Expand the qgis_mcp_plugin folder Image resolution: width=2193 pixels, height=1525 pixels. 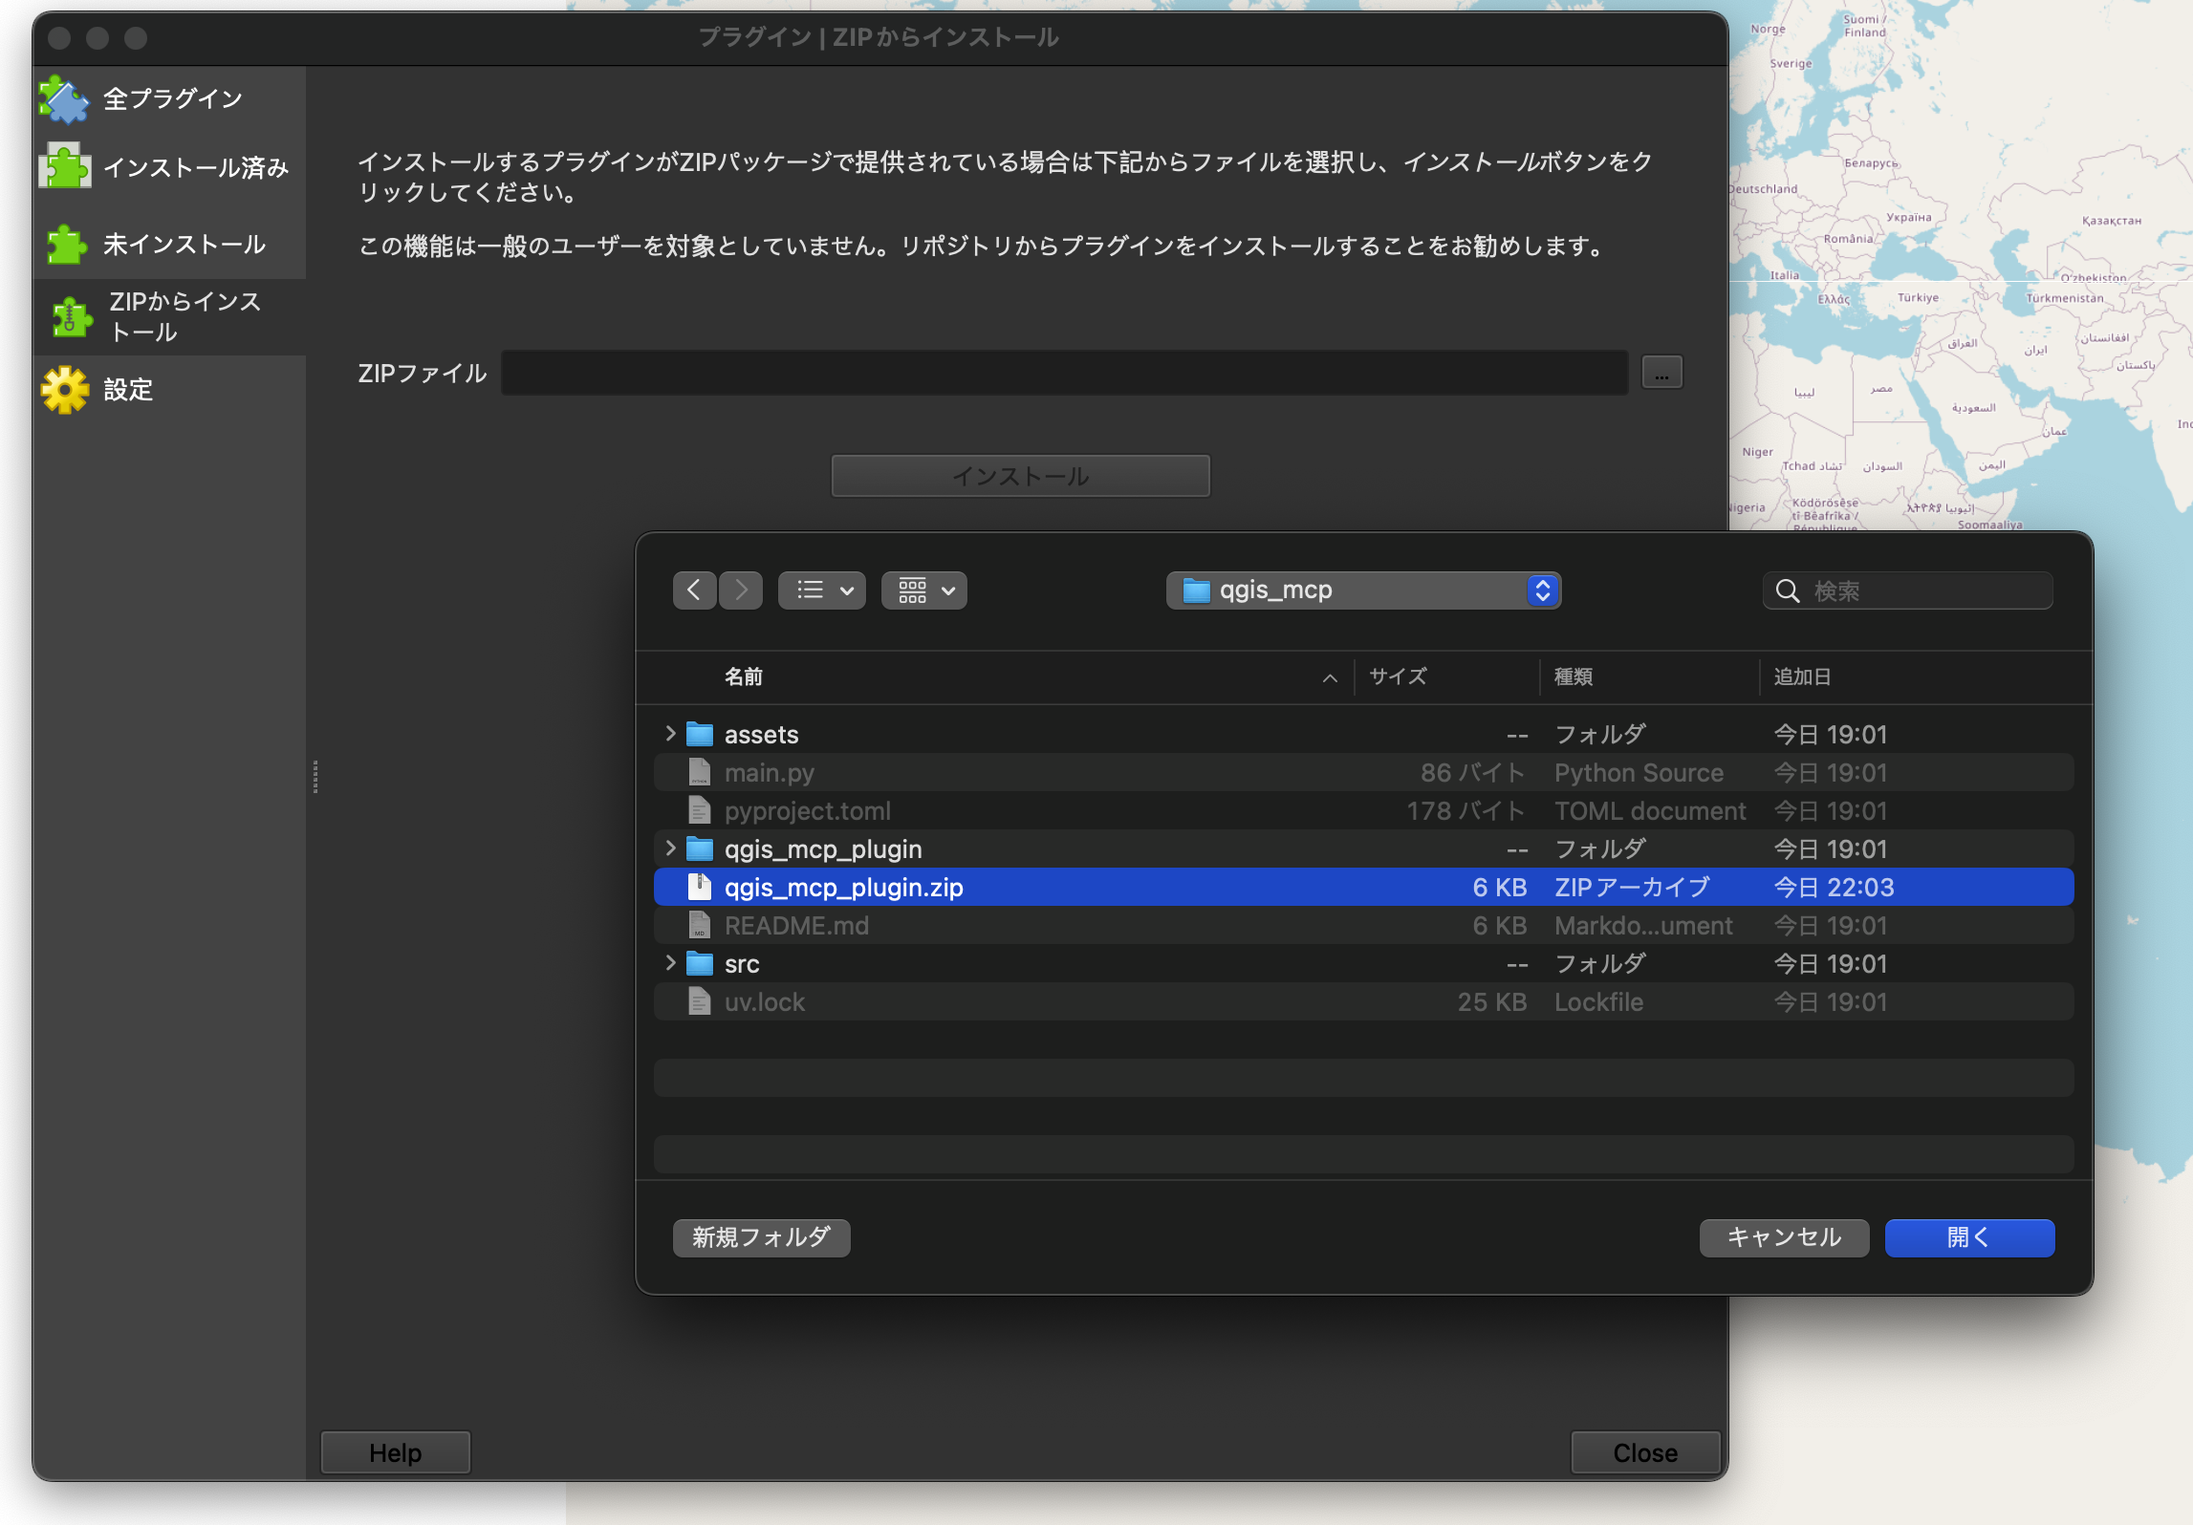tap(670, 848)
